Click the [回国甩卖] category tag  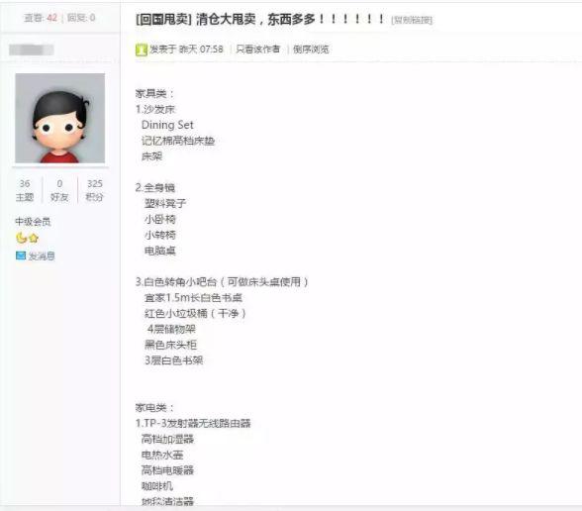163,19
